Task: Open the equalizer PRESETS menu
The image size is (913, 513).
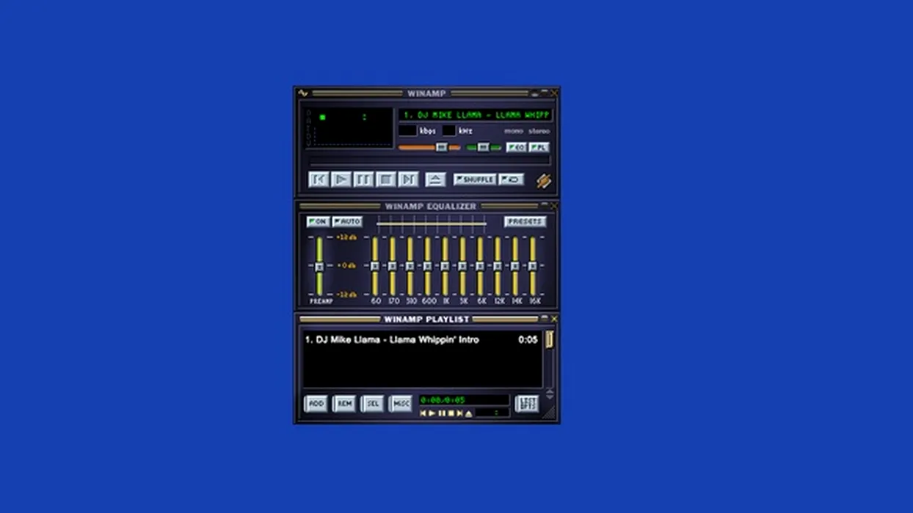Action: (525, 221)
